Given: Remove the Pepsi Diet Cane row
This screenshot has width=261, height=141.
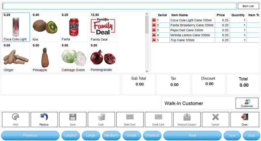Looking at the screenshot, I should click(154, 30).
